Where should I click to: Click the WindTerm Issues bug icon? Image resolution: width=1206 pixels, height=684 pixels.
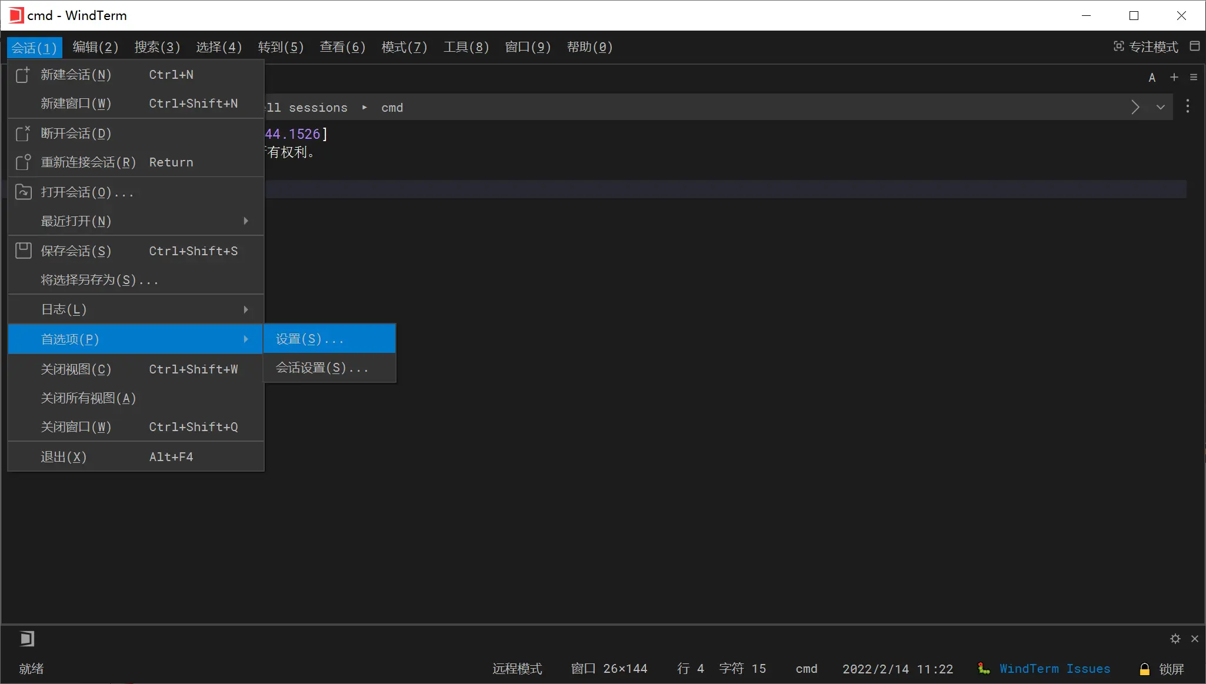coord(984,669)
